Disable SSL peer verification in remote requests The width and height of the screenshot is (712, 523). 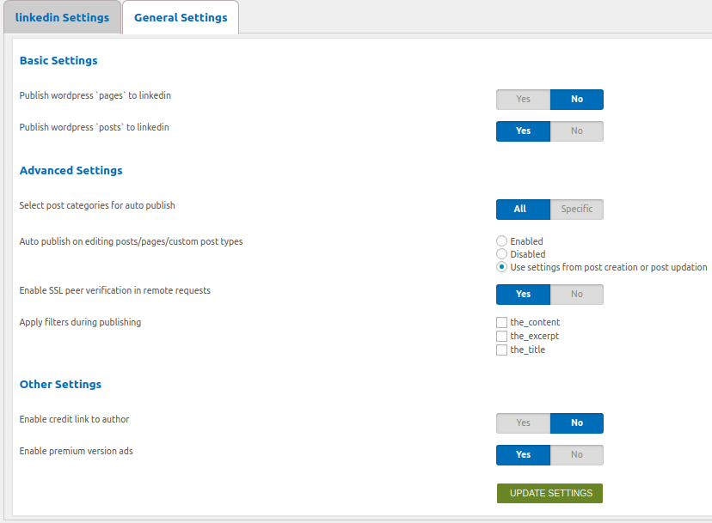(x=576, y=294)
